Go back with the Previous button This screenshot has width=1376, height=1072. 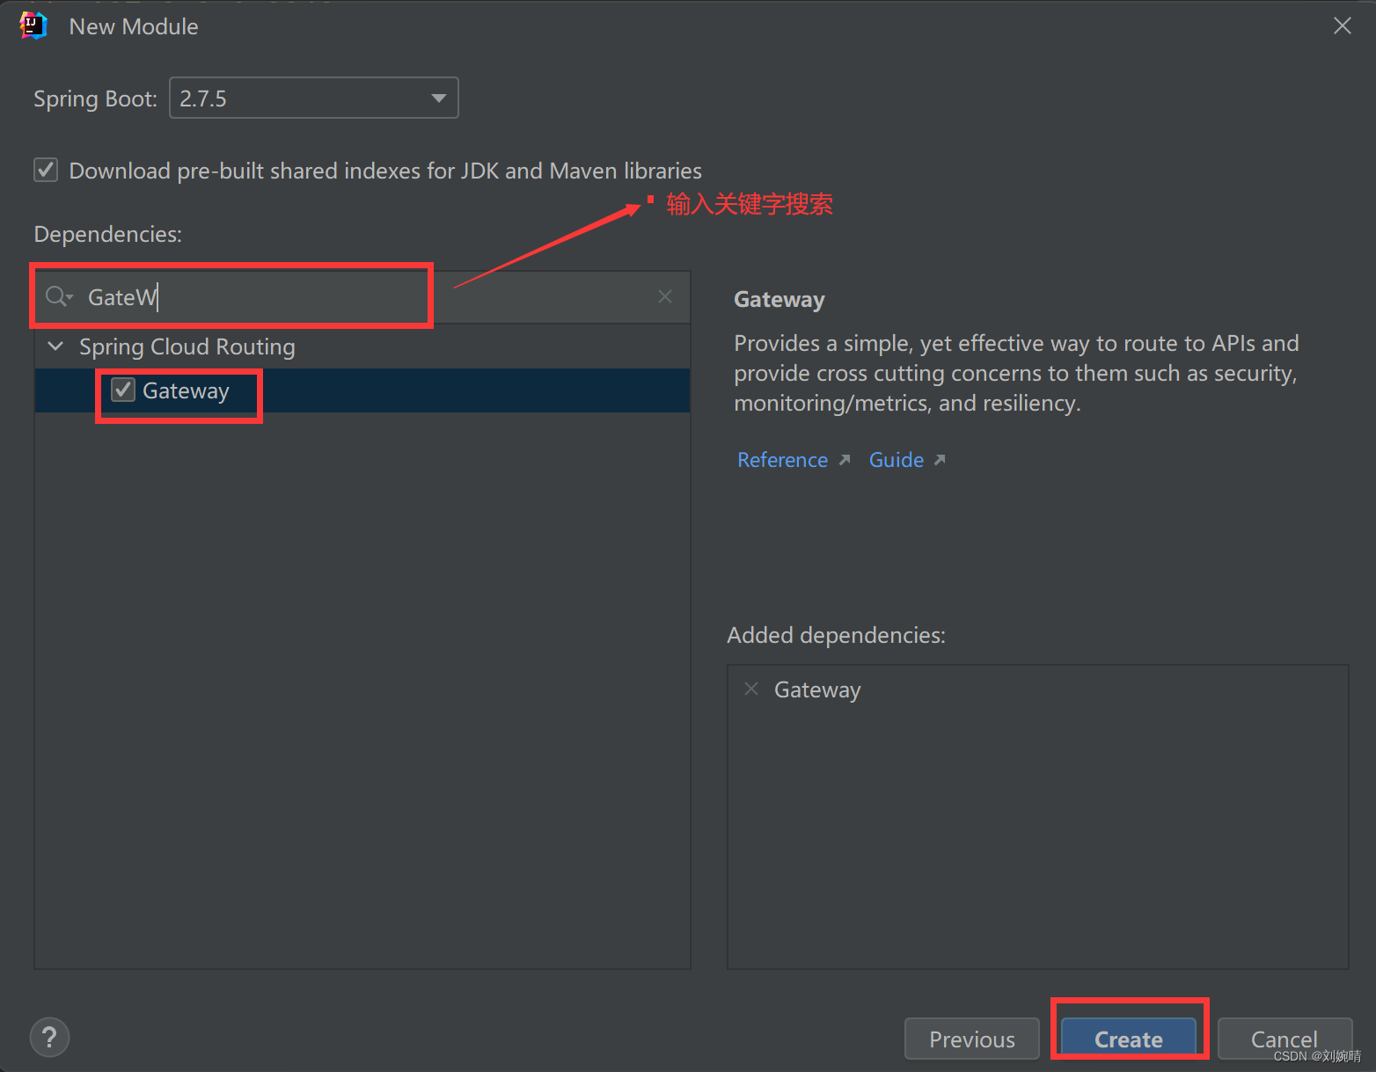[x=971, y=1039]
